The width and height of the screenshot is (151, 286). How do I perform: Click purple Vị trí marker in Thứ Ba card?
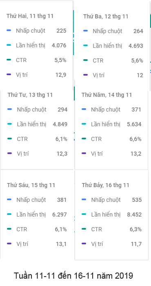[x=85, y=75]
